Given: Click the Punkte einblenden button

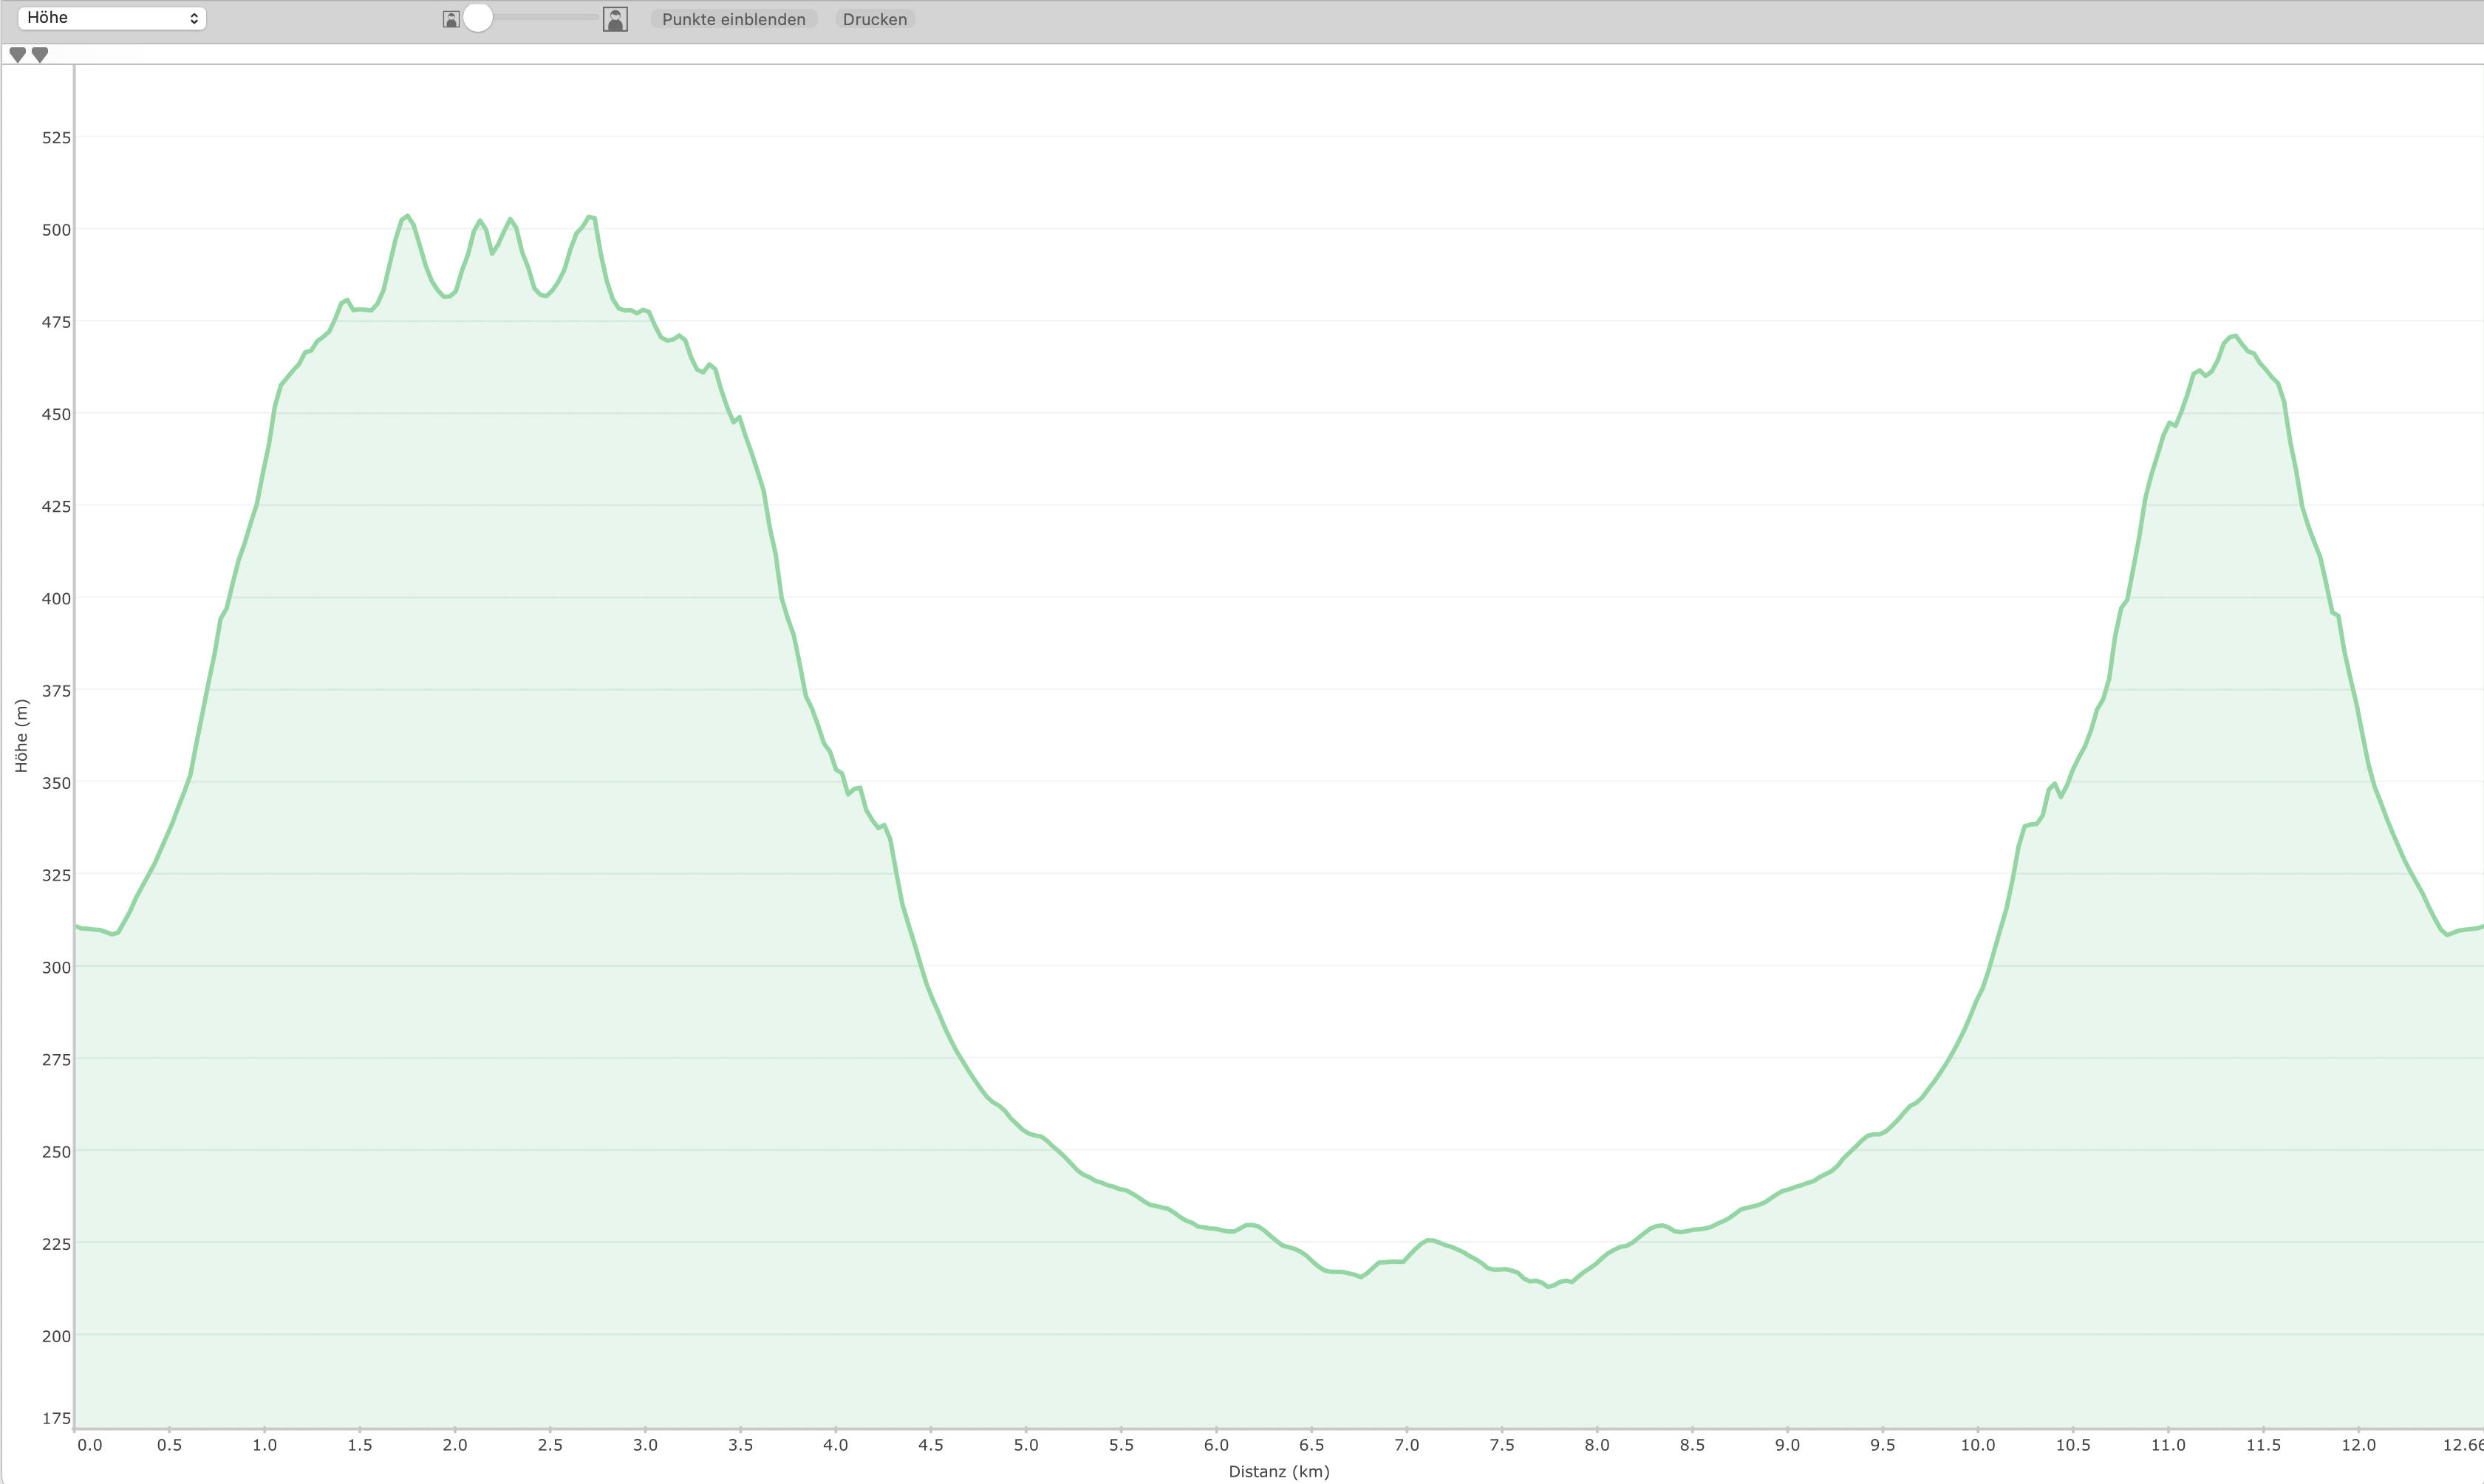Looking at the screenshot, I should coord(734,19).
